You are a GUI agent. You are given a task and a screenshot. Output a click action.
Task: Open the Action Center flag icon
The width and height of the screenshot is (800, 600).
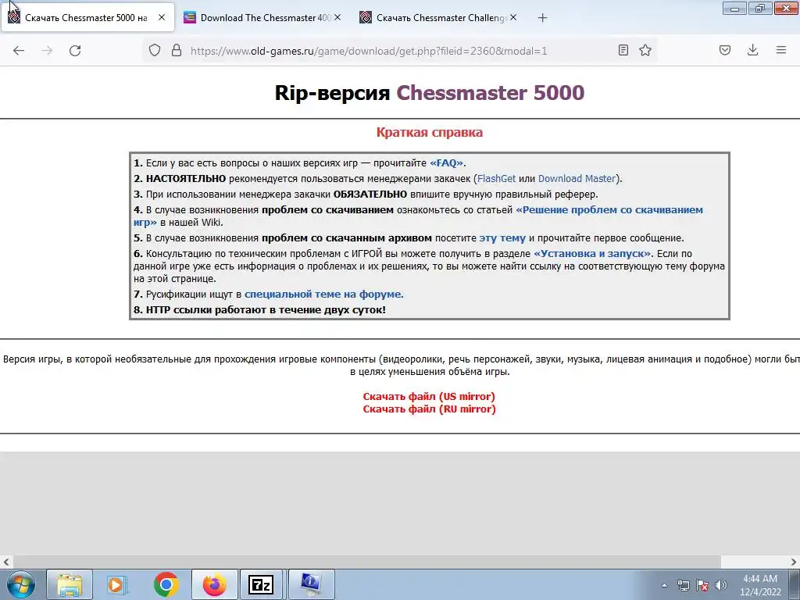pos(702,585)
